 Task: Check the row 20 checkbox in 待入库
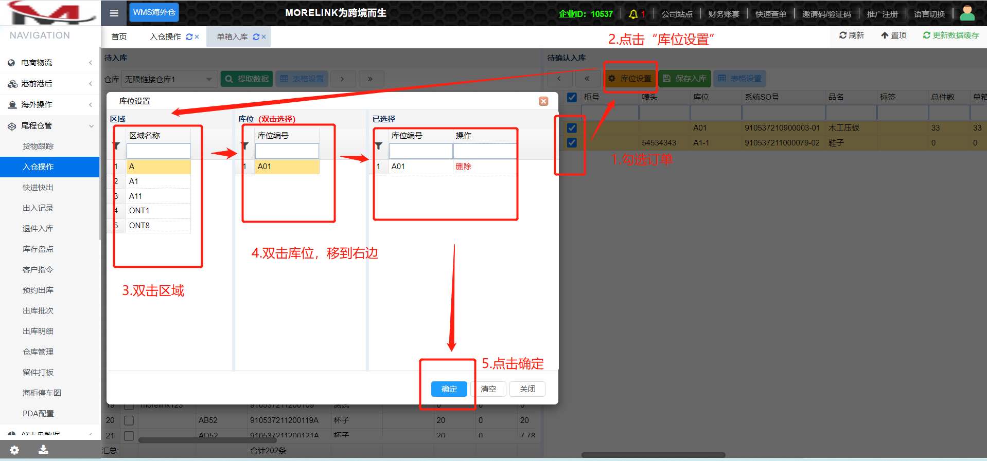(x=129, y=420)
